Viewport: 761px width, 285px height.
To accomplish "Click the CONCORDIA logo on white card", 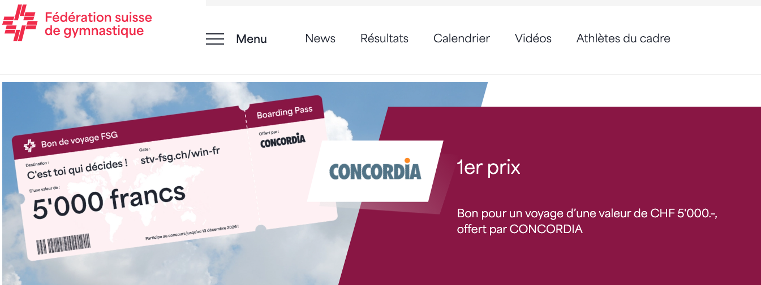I will pyautogui.click(x=375, y=170).
